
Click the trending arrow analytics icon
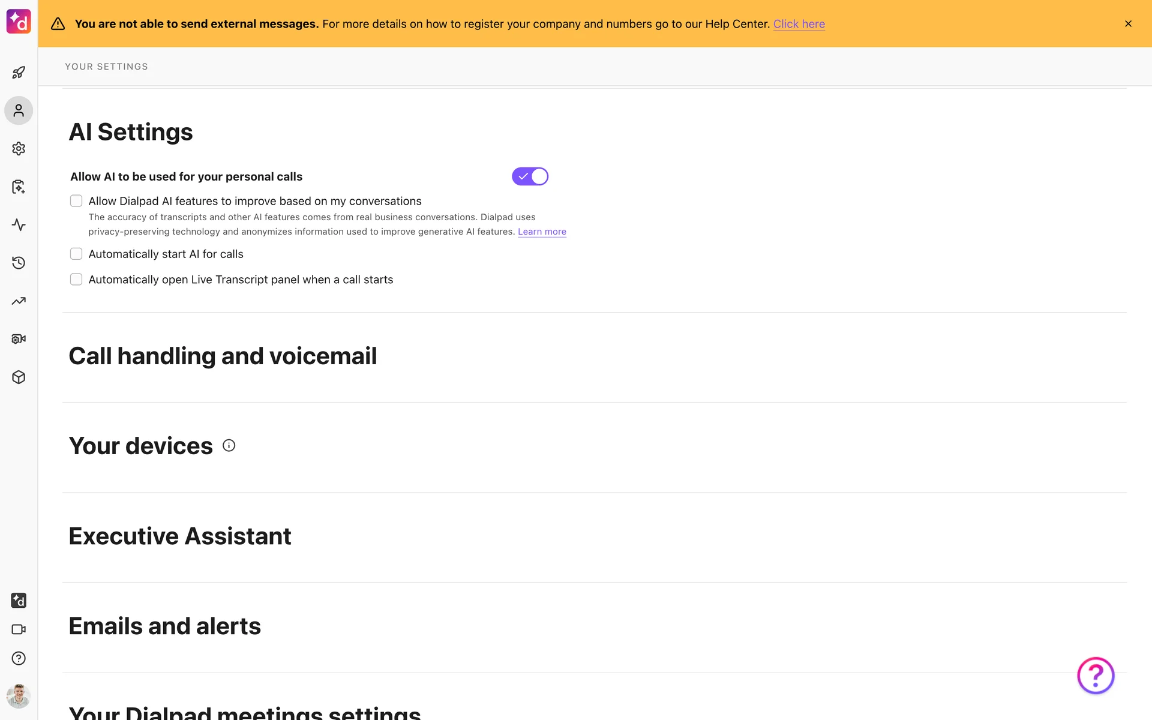19,301
